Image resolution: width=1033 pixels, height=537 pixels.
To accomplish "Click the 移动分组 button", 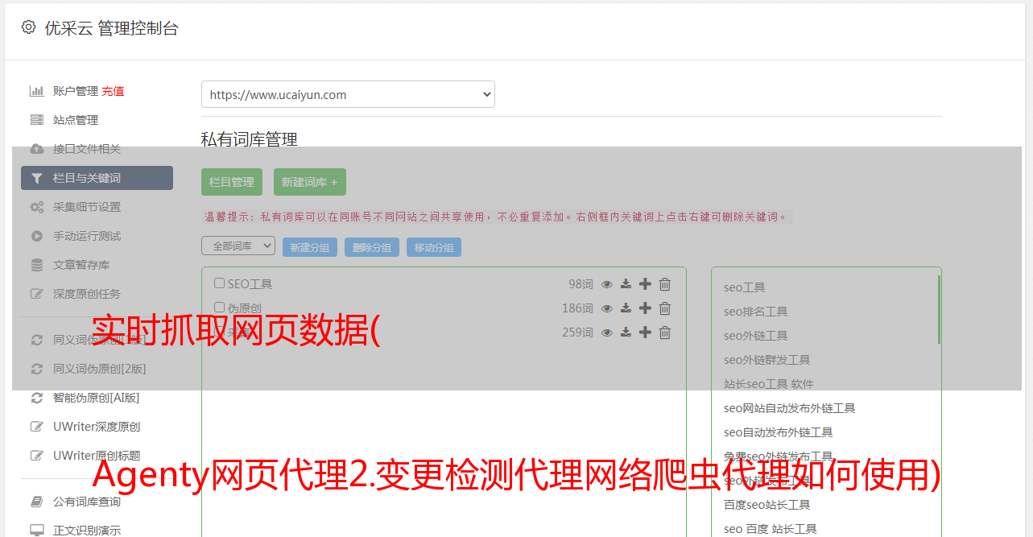I will [x=434, y=247].
